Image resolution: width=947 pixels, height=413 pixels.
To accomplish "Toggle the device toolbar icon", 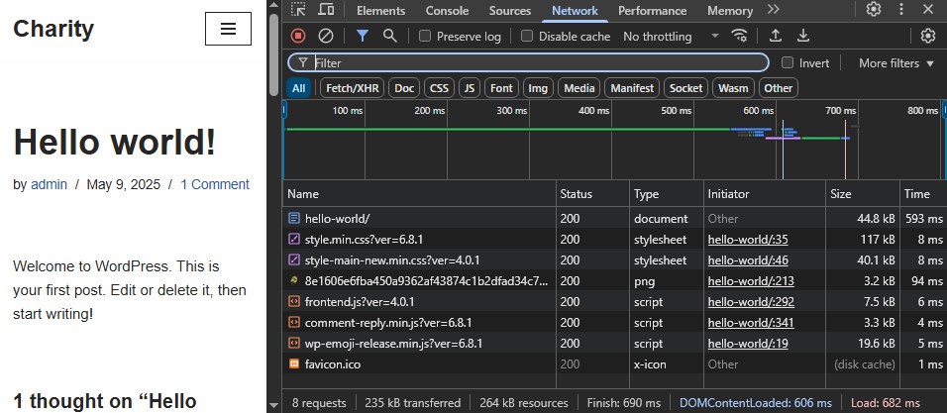I will click(x=326, y=10).
